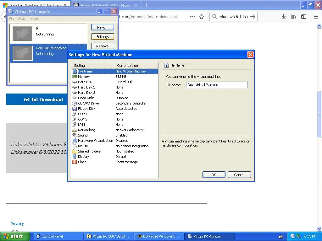The image size is (322, 241).
Task: Switch to Virtual PC Console taskbar button
Action: click(209, 237)
